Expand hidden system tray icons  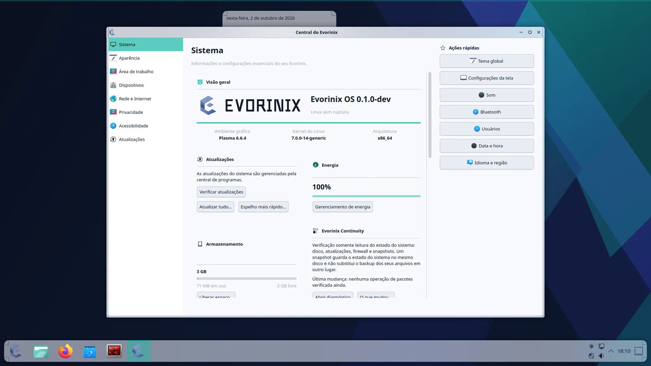pyautogui.click(x=611, y=351)
